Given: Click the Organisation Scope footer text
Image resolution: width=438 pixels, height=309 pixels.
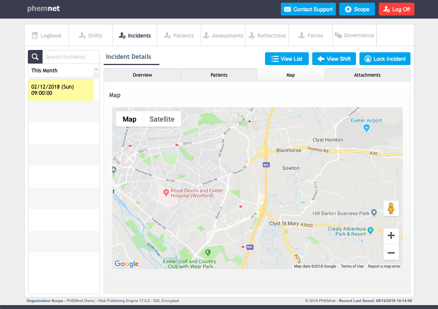Looking at the screenshot, I should [x=45, y=301].
